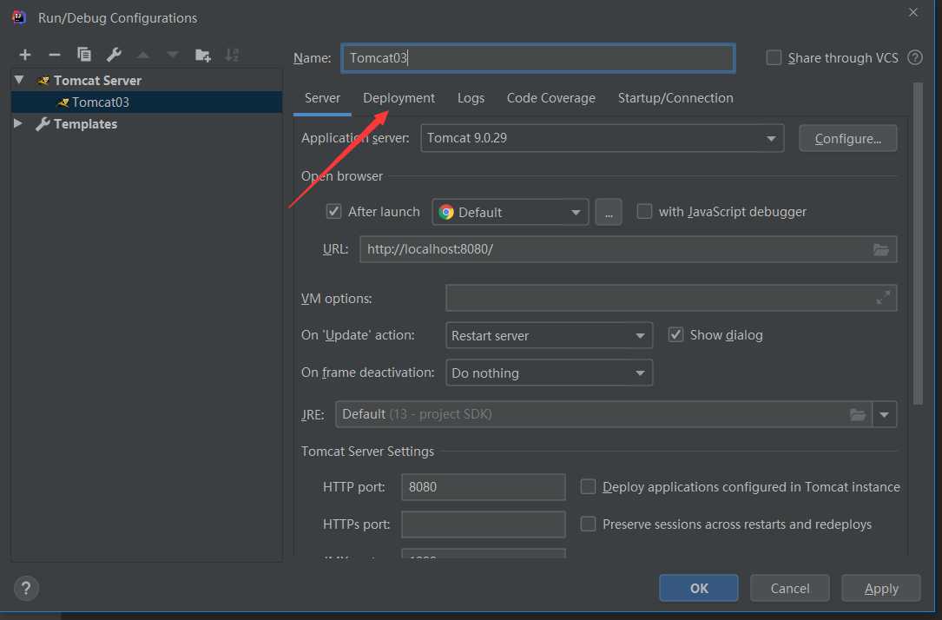
Task: Expand the VM options field editor
Action: point(883,298)
